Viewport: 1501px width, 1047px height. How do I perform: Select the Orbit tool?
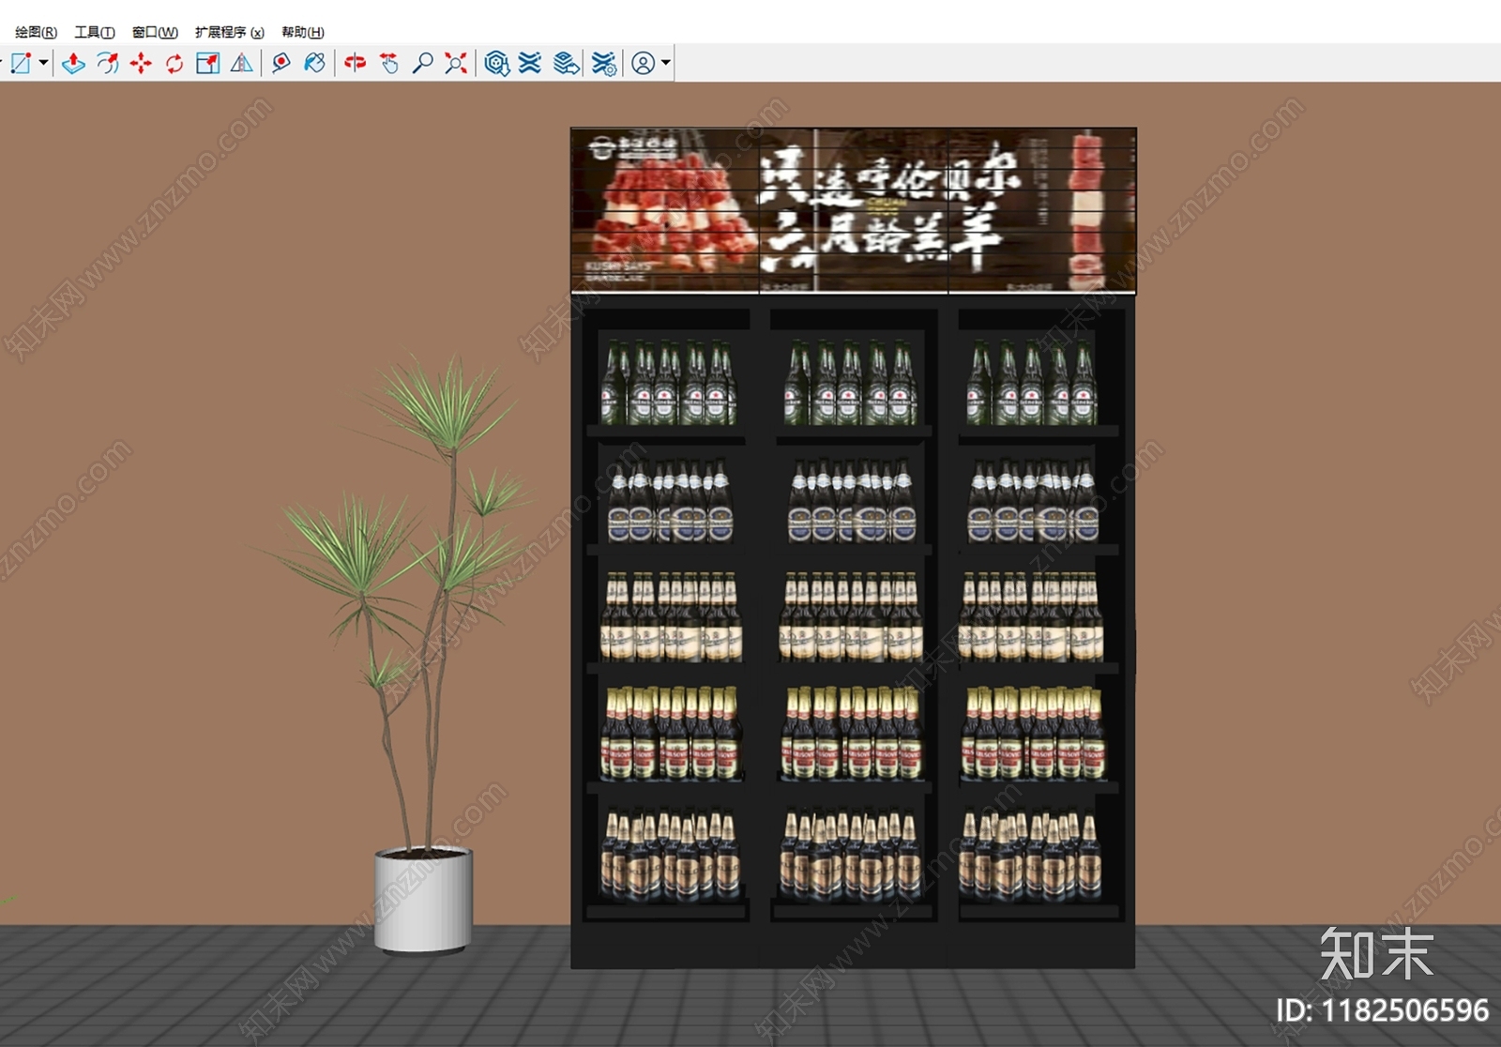(355, 63)
